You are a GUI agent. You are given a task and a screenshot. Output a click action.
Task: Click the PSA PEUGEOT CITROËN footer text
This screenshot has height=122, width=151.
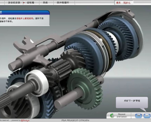point(75,120)
